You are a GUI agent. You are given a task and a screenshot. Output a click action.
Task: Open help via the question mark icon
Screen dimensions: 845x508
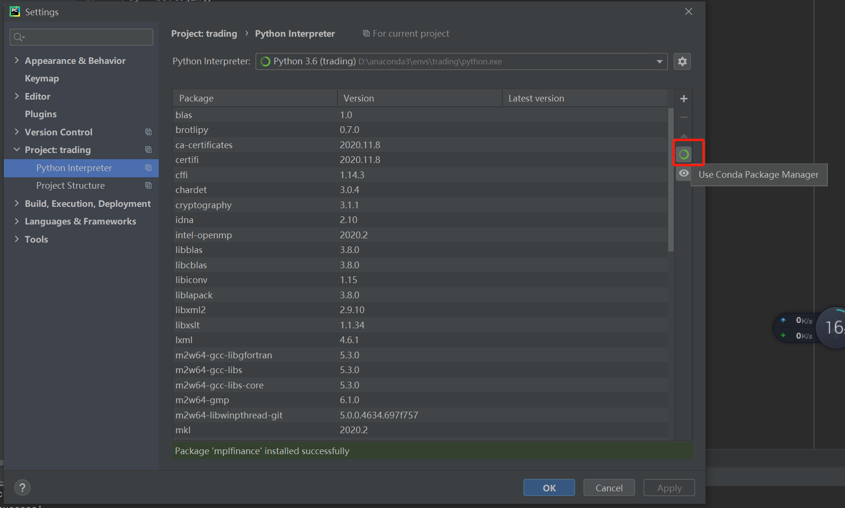[x=22, y=487]
